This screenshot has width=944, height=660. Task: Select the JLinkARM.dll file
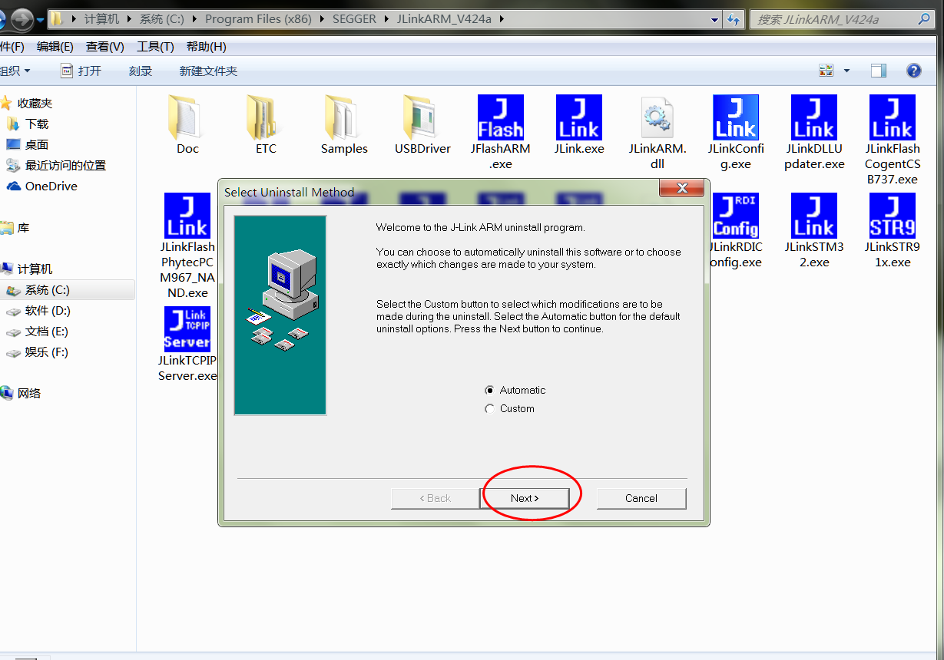click(x=657, y=119)
